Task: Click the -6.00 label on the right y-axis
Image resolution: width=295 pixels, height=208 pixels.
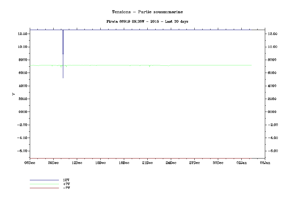Action: 272,151
